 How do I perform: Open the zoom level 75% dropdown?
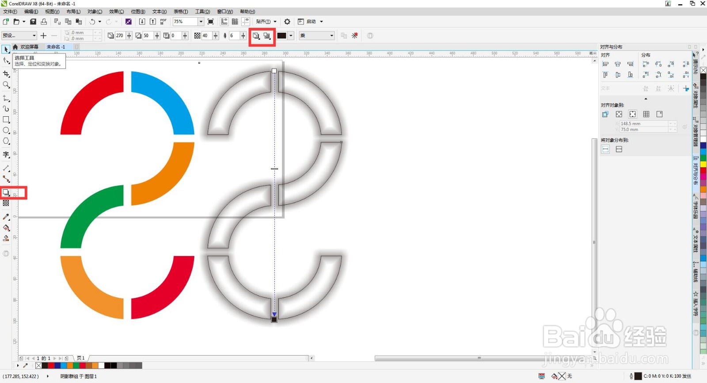point(201,21)
